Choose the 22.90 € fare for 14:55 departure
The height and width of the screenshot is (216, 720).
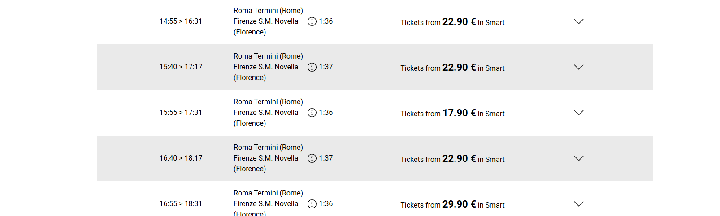tap(459, 22)
